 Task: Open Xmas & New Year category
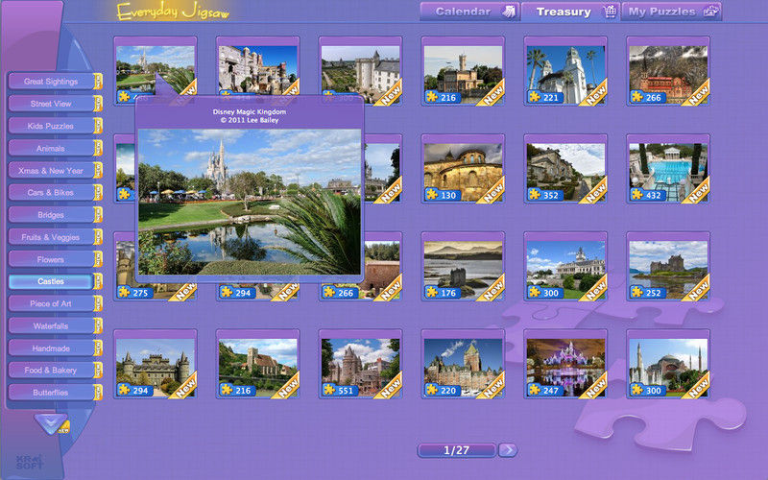tap(51, 171)
